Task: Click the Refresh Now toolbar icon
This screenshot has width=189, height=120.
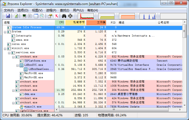Action: click(x=16, y=16)
